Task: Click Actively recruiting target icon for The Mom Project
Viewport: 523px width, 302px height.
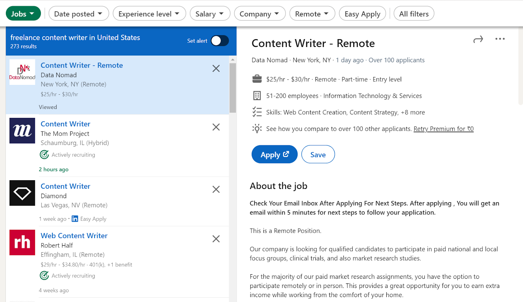Action: (x=44, y=154)
